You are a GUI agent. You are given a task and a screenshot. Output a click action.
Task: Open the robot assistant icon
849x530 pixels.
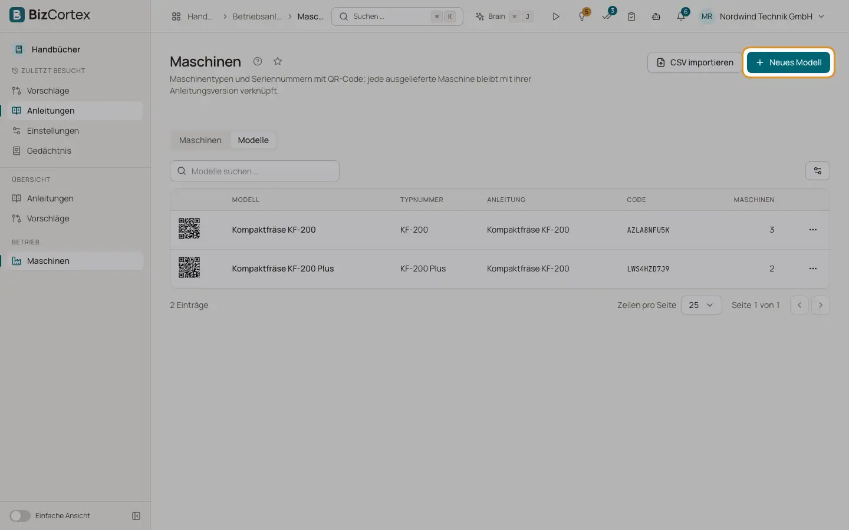click(656, 16)
